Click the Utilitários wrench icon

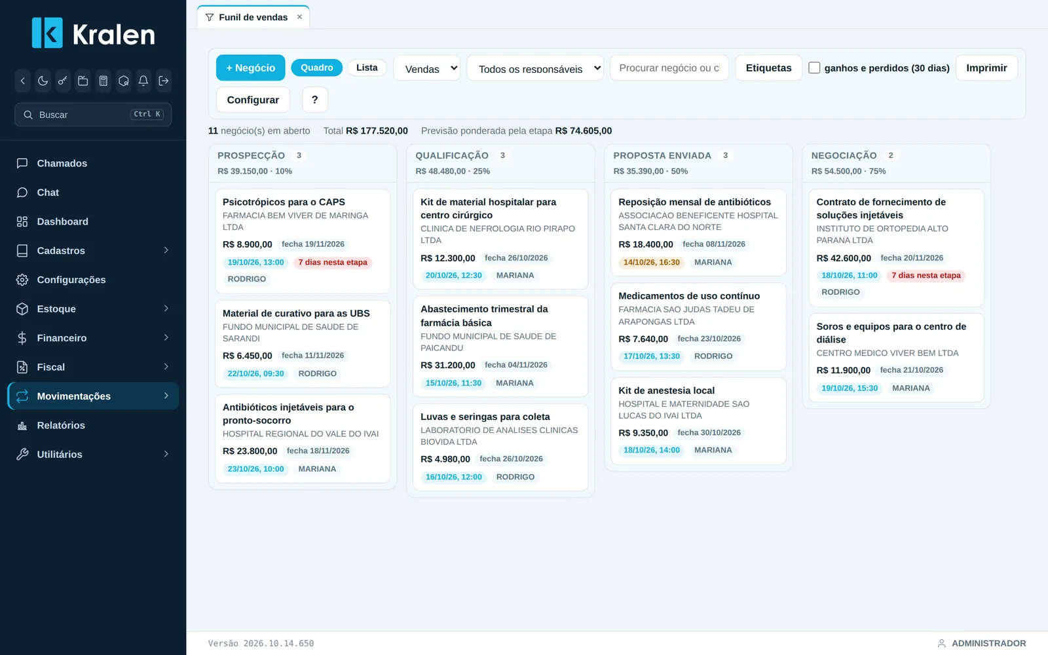[22, 454]
